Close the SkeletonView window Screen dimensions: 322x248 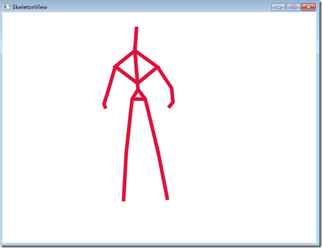click(x=308, y=7)
